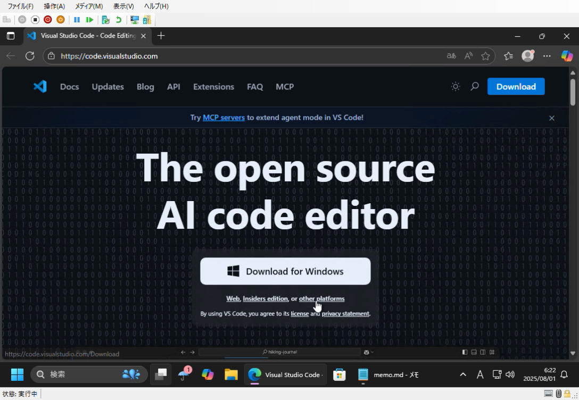Image resolution: width=579 pixels, height=400 pixels.
Task: Open the Edge profile avatar
Action: pyautogui.click(x=528, y=56)
